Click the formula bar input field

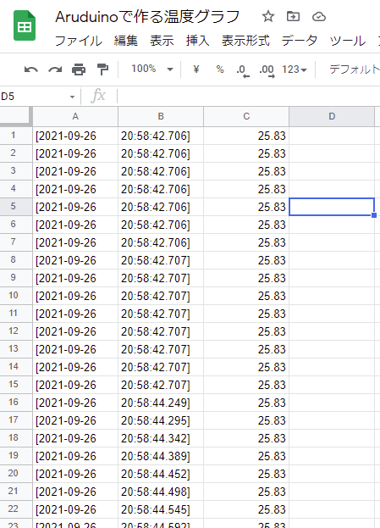coord(249,97)
